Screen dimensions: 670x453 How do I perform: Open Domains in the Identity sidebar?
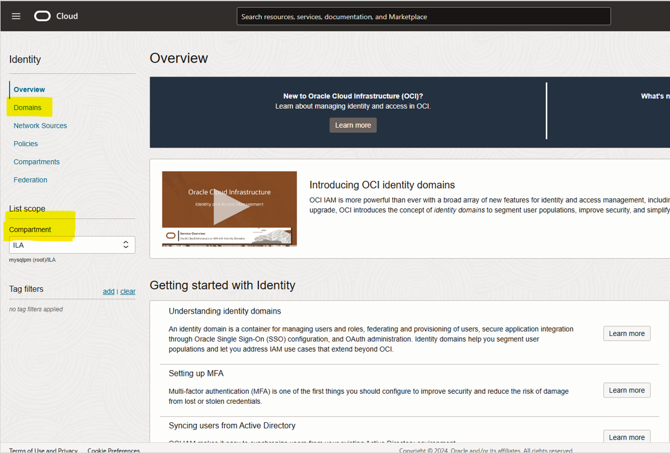[x=27, y=108]
